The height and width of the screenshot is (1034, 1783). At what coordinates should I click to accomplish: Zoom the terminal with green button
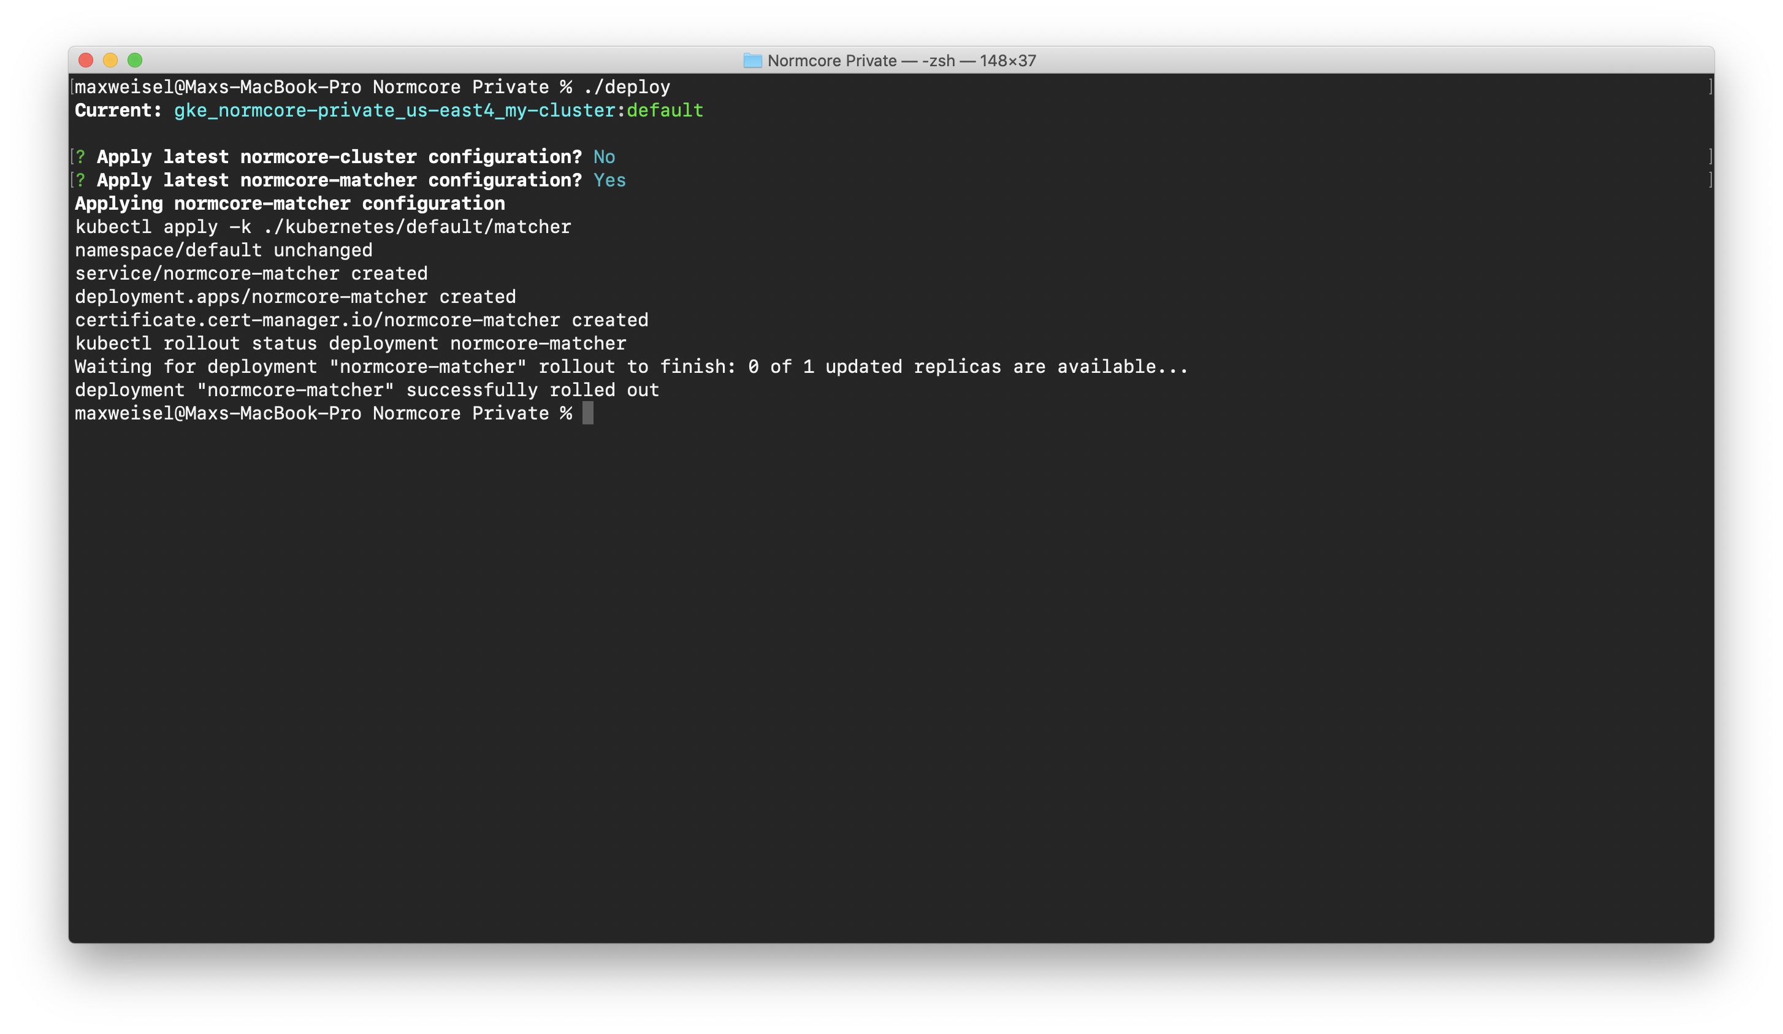[x=135, y=60]
